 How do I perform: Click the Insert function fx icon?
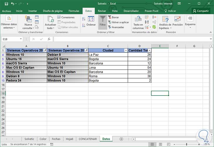[x=49, y=39]
